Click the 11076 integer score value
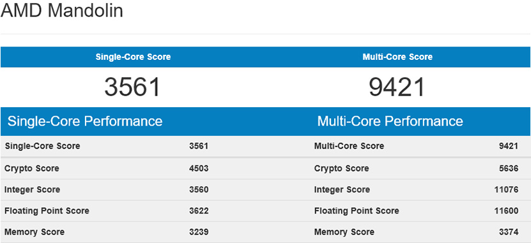The width and height of the screenshot is (531, 243). tap(506, 189)
